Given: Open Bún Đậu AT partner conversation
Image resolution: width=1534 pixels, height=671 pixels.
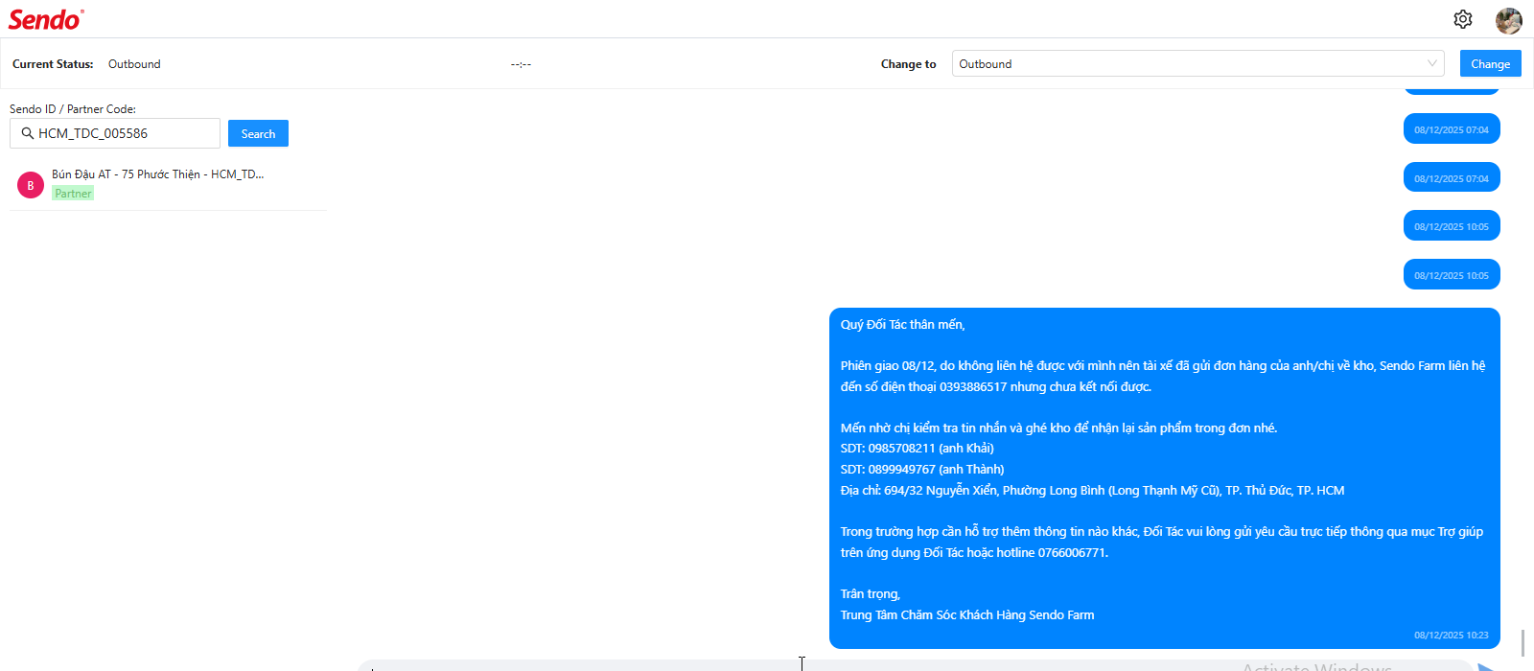Looking at the screenshot, I should click(x=168, y=184).
